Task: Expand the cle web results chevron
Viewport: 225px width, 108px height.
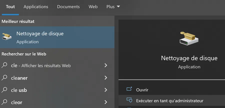Action: (106, 65)
